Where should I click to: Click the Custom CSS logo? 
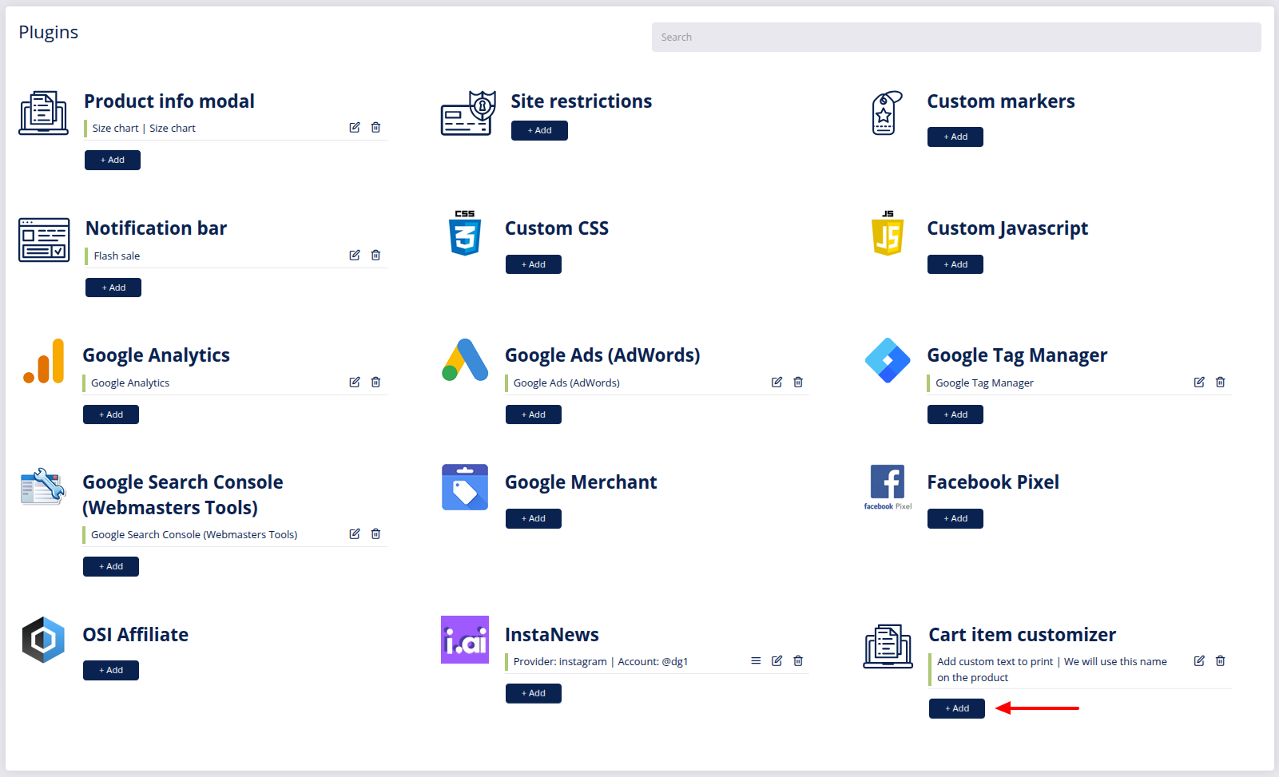tap(465, 234)
